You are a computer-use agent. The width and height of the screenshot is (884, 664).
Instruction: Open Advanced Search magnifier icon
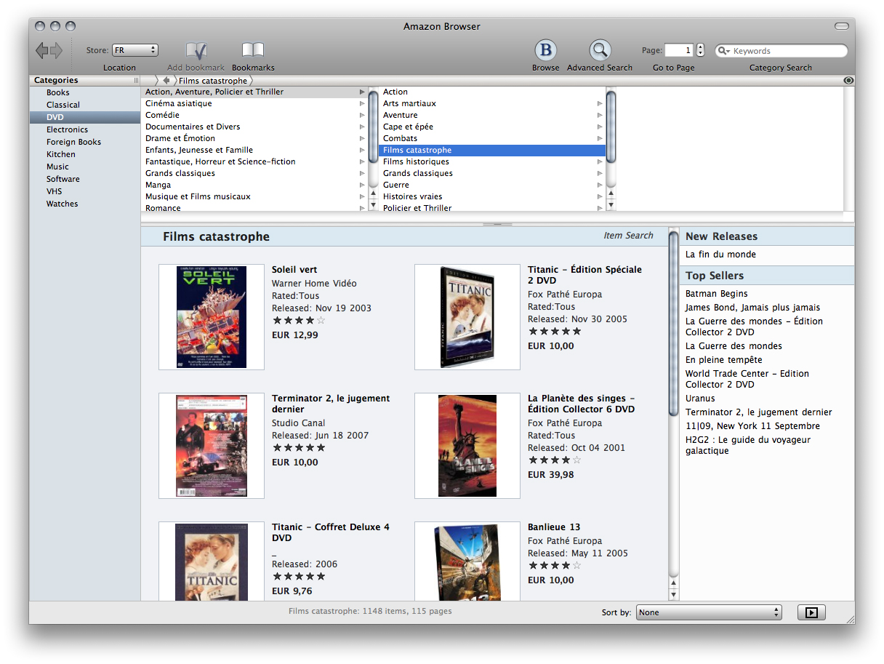click(600, 50)
